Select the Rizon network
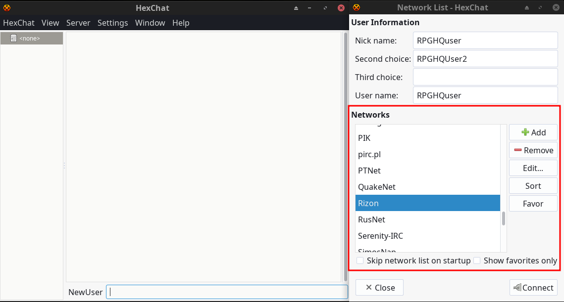The width and height of the screenshot is (564, 302). (x=428, y=203)
